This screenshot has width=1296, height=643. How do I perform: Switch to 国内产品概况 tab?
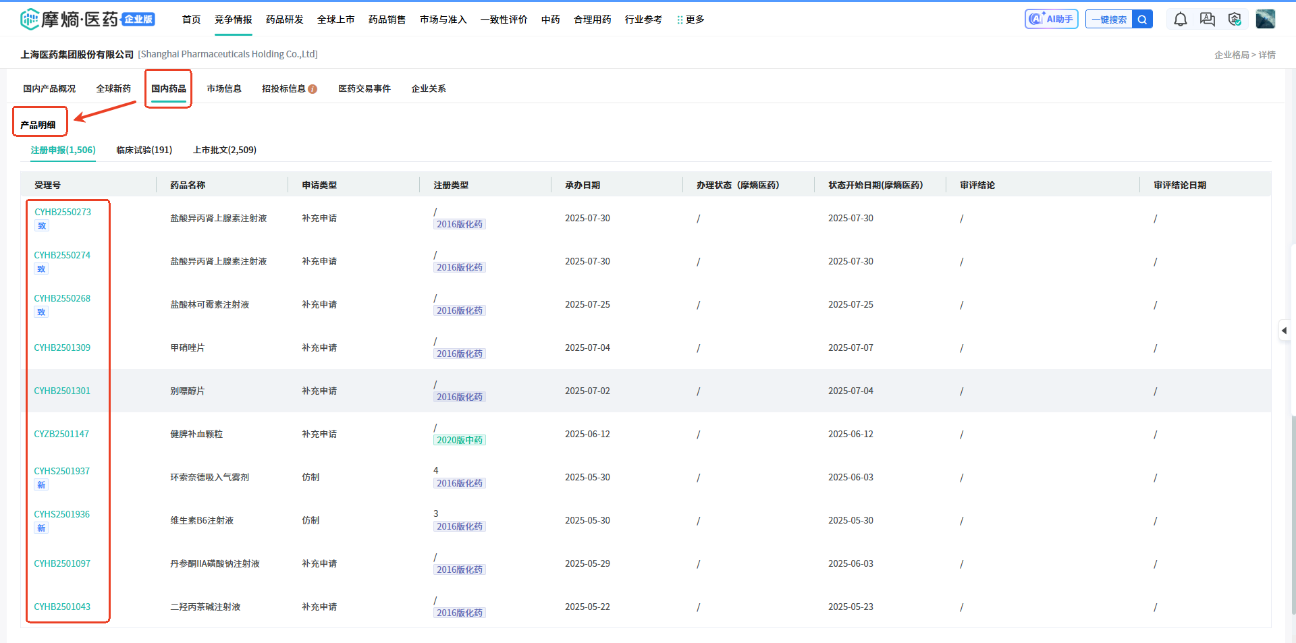[x=49, y=88]
